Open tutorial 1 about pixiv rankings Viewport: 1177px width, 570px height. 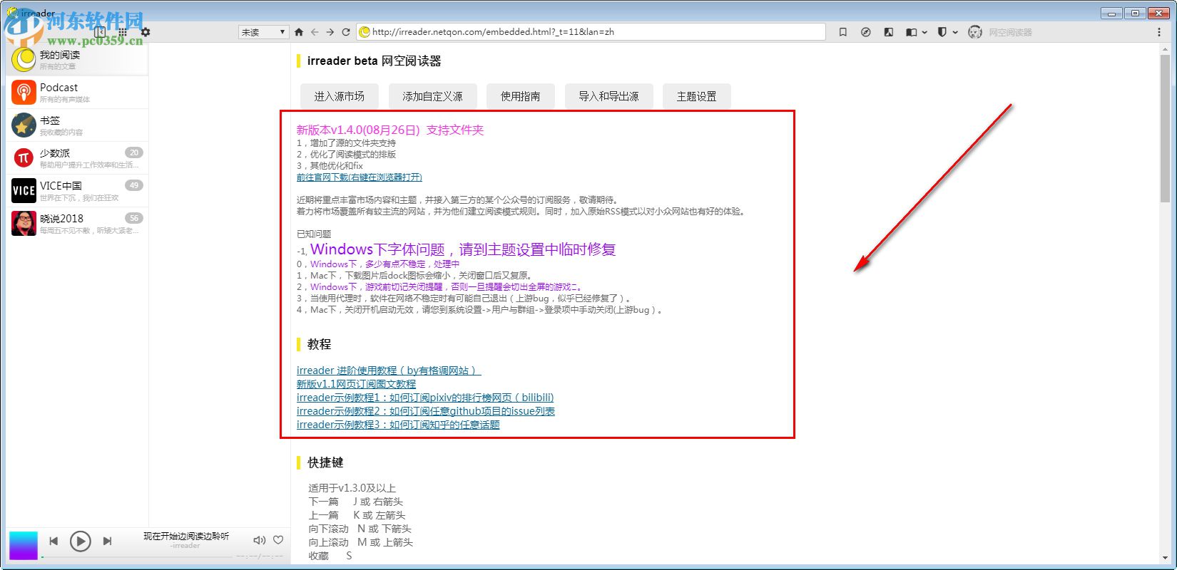pos(425,398)
